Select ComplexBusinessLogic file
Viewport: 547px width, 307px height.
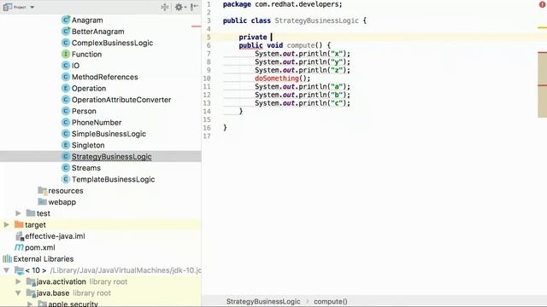[112, 43]
